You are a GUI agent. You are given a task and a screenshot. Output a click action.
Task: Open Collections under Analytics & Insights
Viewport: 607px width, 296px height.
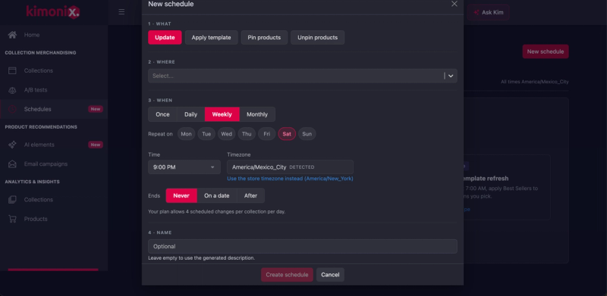coord(54,200)
